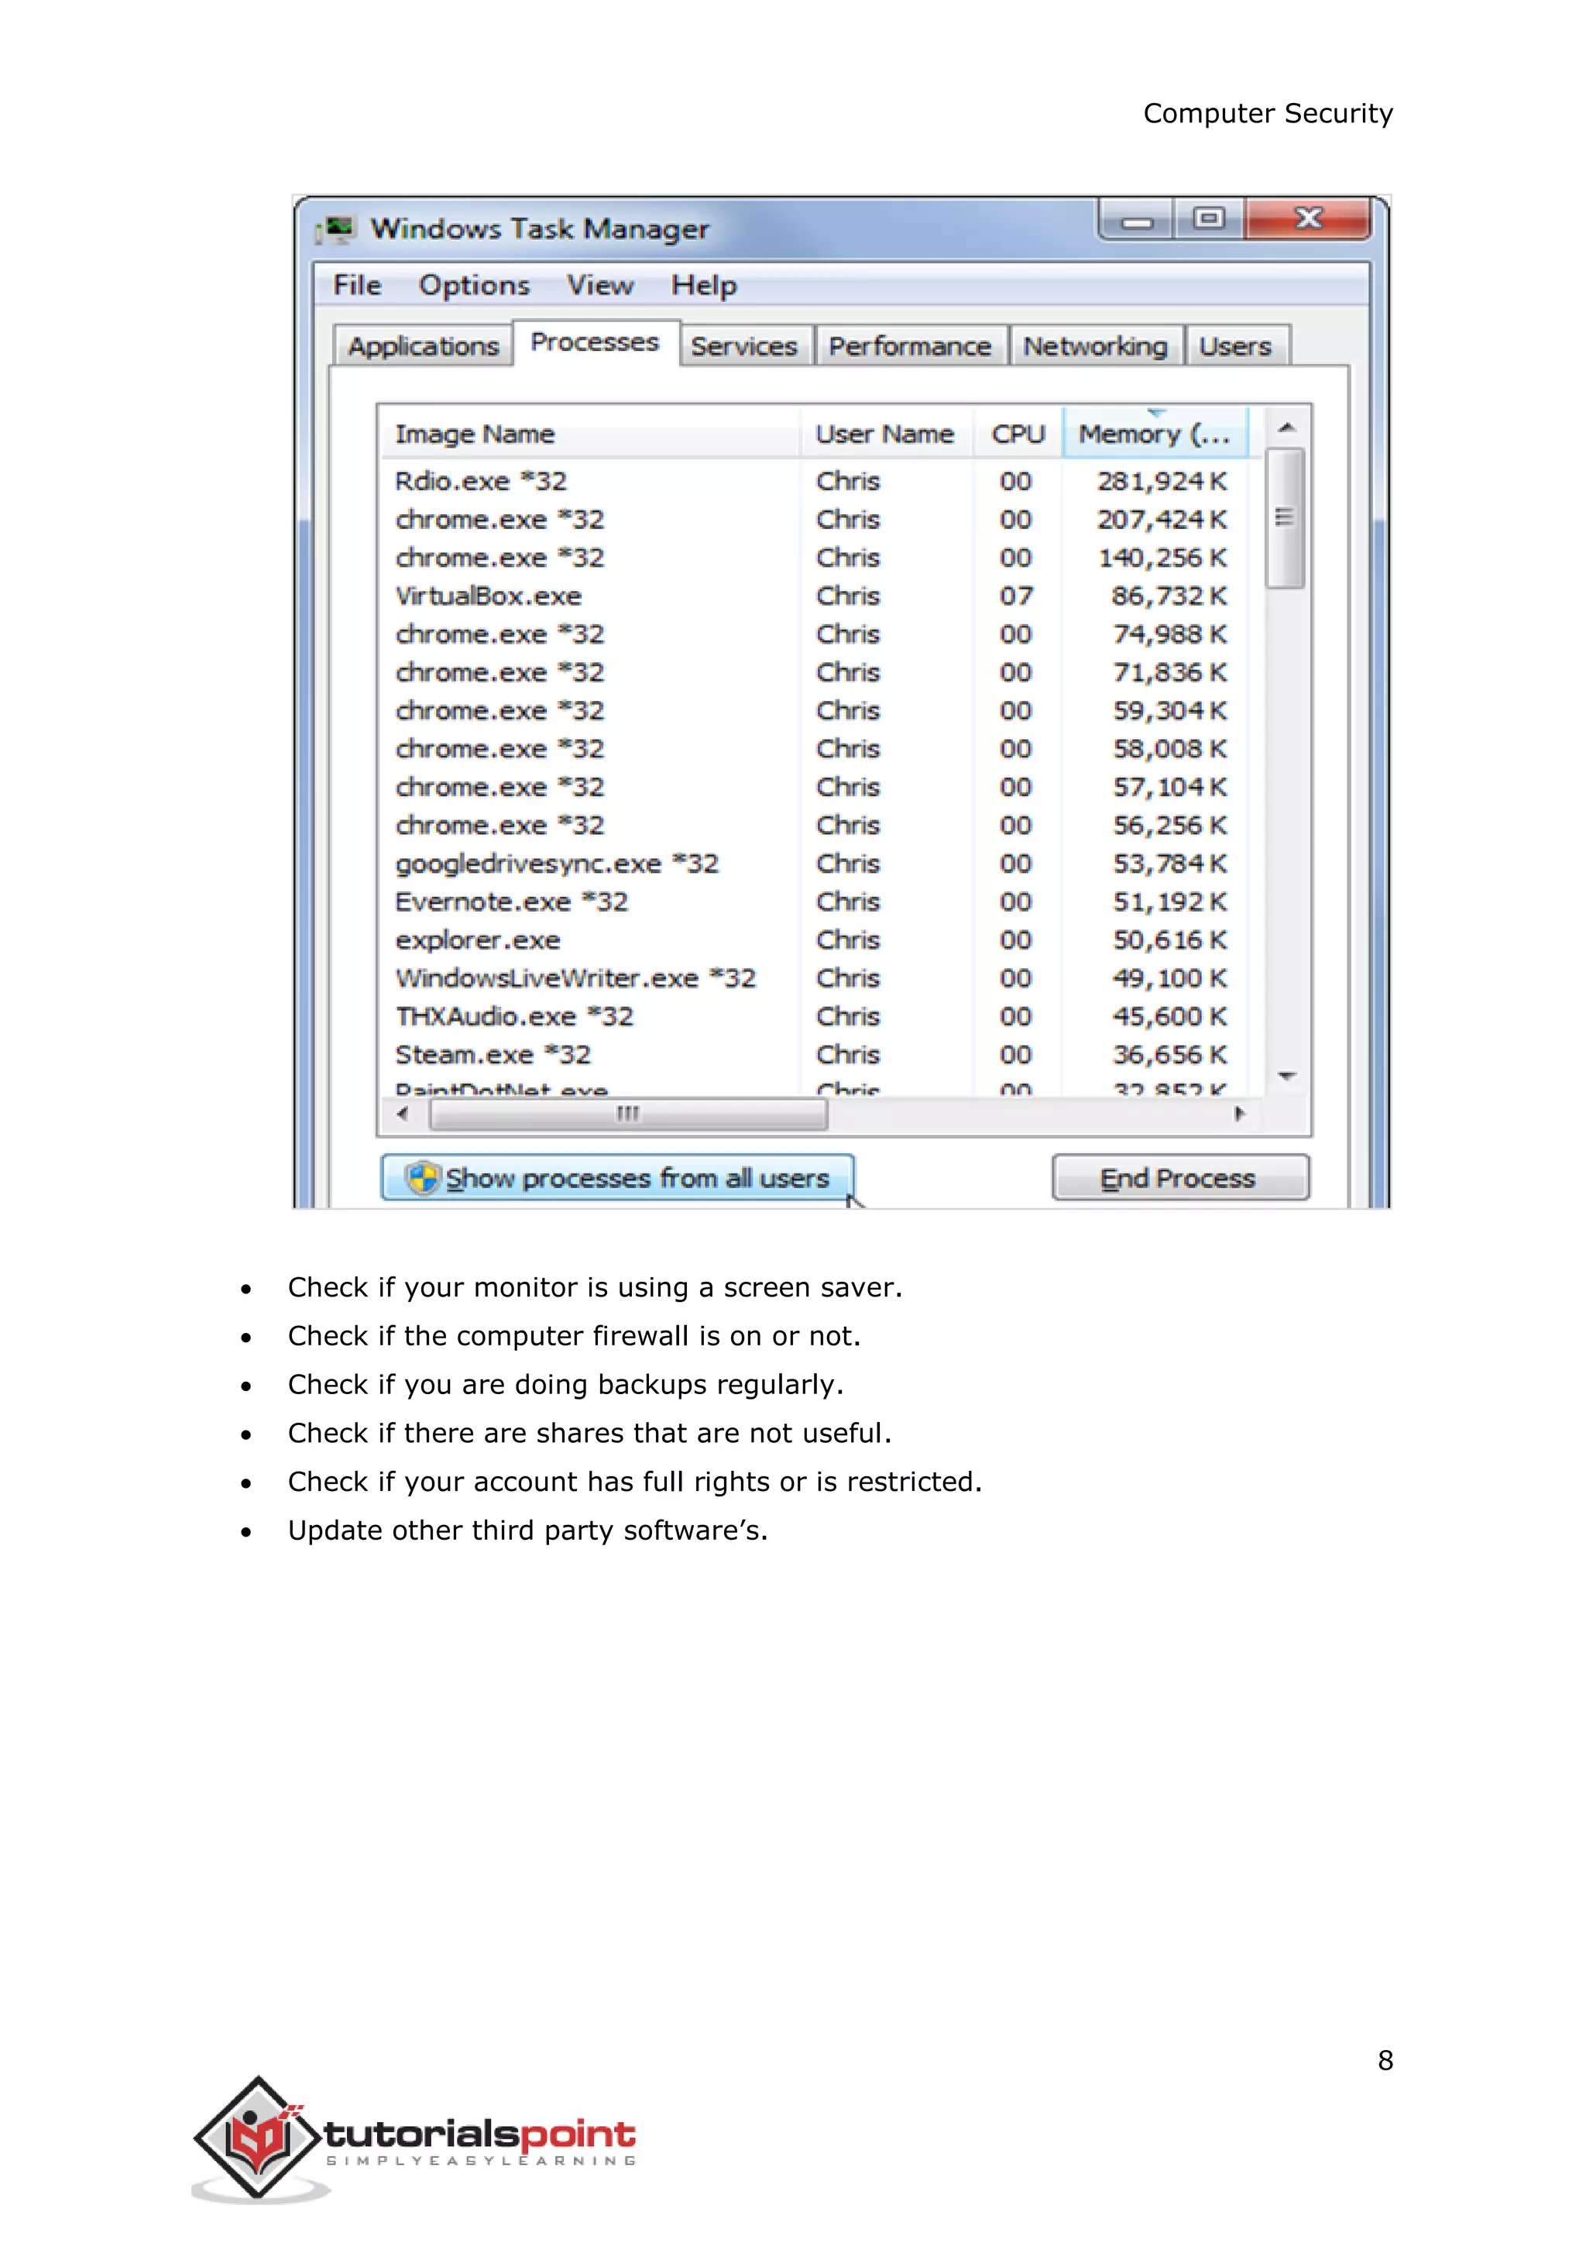Click the 36,656 K memory value
Screen dimensions: 1586x2243
click(1169, 1055)
